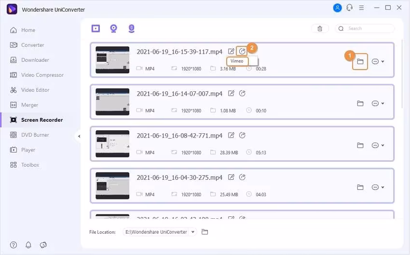
Task: Click the 1.08 MB size value
Action: (228, 111)
